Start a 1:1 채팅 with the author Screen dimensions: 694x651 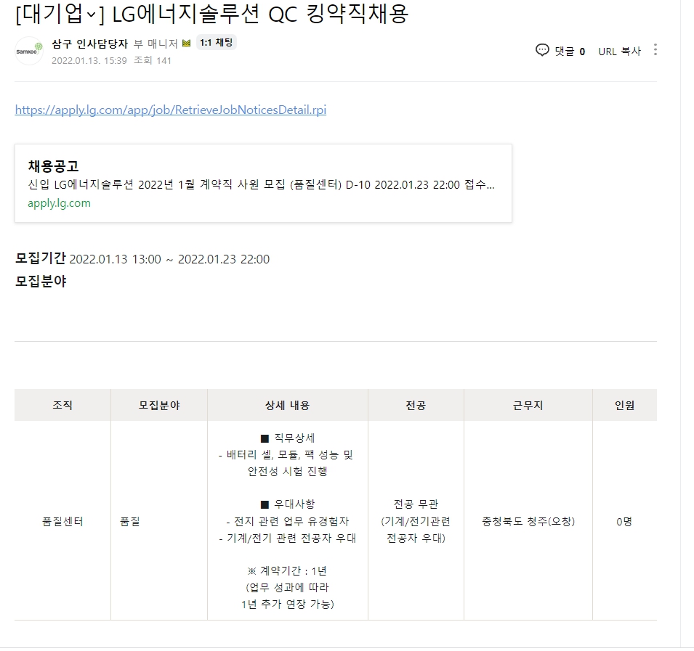coord(216,42)
